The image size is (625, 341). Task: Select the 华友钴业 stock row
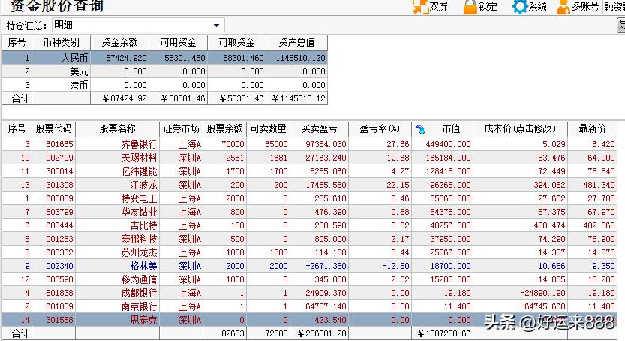coord(309,212)
